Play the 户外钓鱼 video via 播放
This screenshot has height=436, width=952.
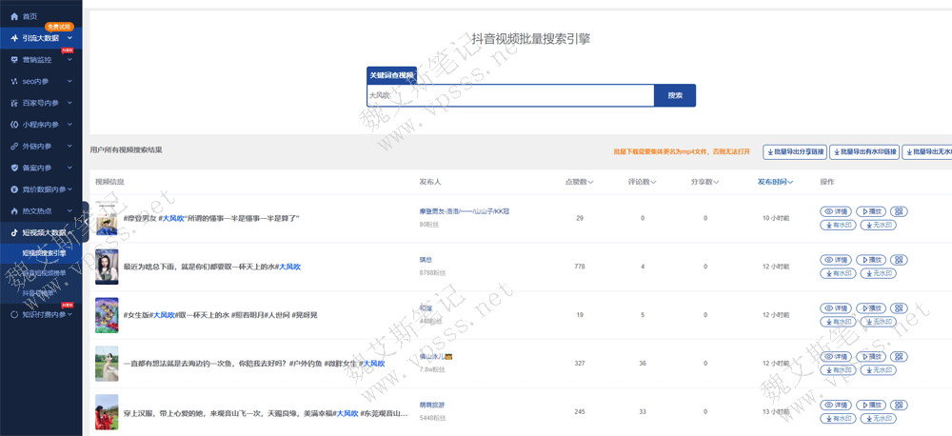point(873,356)
